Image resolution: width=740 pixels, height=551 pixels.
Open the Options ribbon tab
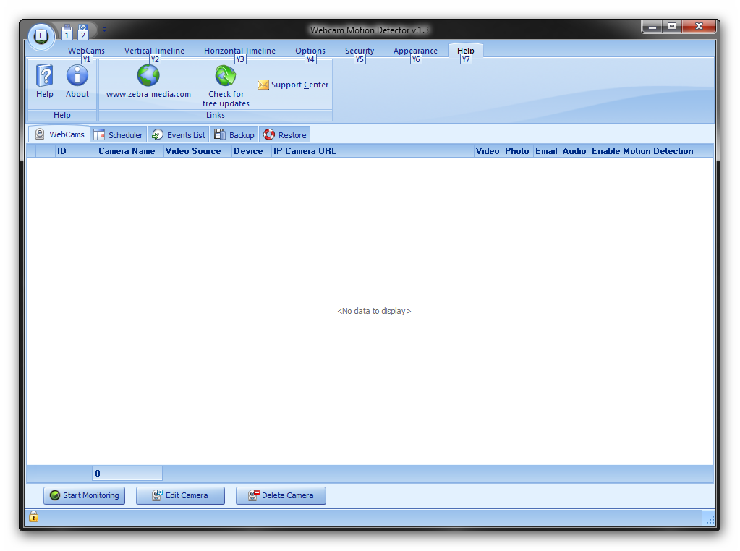point(310,51)
